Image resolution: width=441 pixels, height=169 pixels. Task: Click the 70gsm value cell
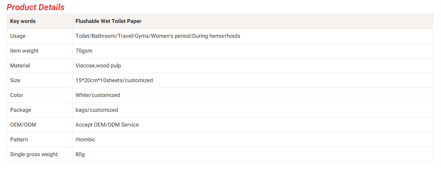[84, 51]
